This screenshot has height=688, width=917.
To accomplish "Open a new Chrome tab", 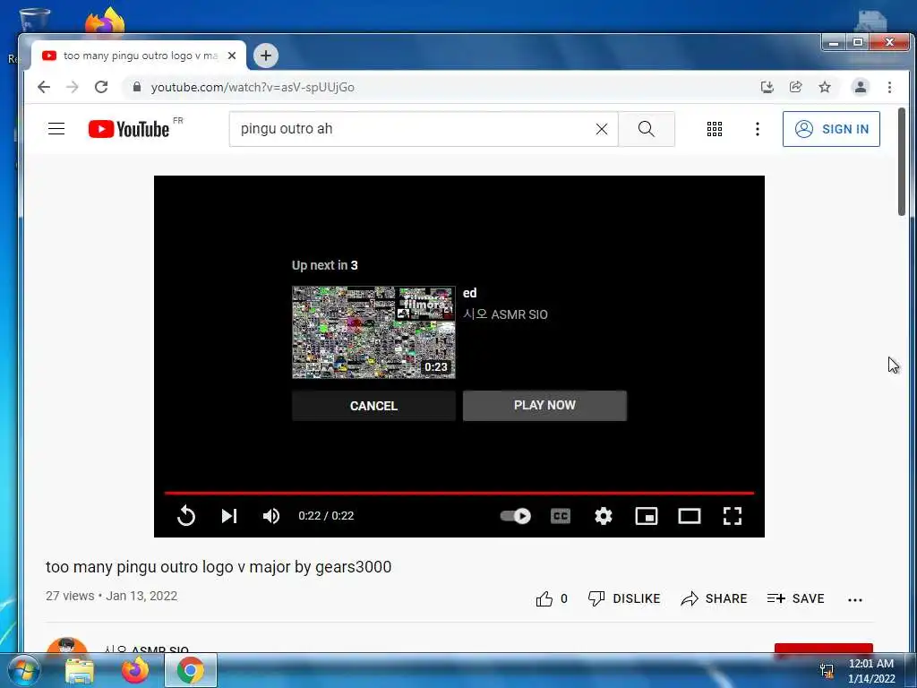I will 265,56.
